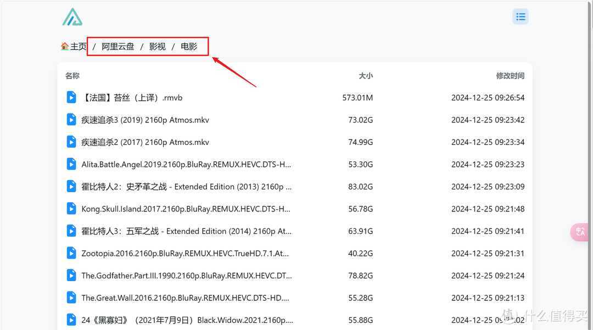Viewport: 593px width, 330px height.
Task: Click the file icon beside Alita.Battle.Angel.2019
Action: pyautogui.click(x=71, y=164)
